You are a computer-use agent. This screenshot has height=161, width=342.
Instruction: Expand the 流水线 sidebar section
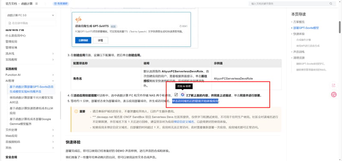[30, 53]
